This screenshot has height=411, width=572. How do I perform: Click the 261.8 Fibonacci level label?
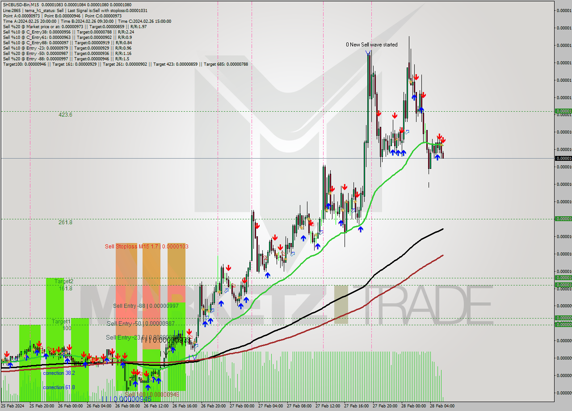(65, 222)
